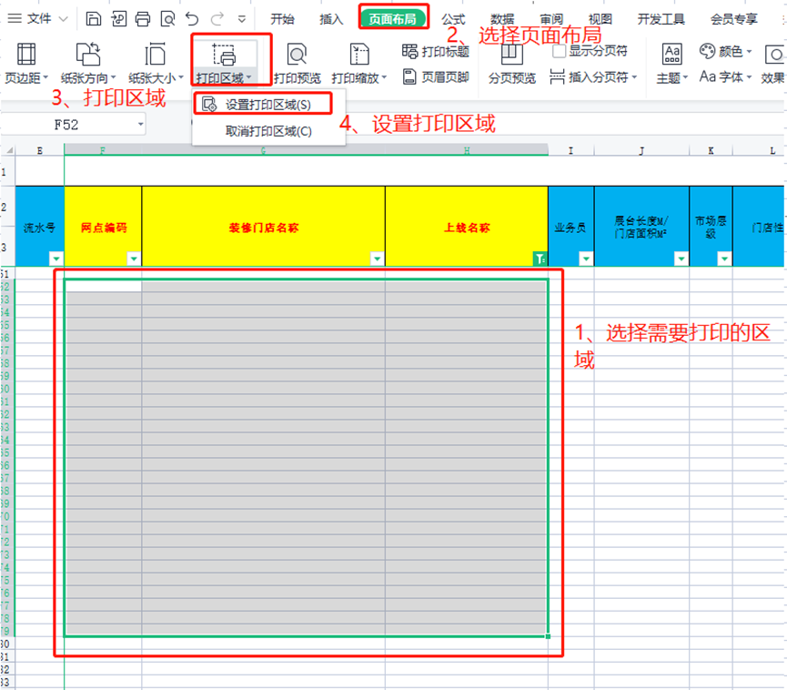This screenshot has height=690, width=787.
Task: Select column J header
Action: pos(641,150)
